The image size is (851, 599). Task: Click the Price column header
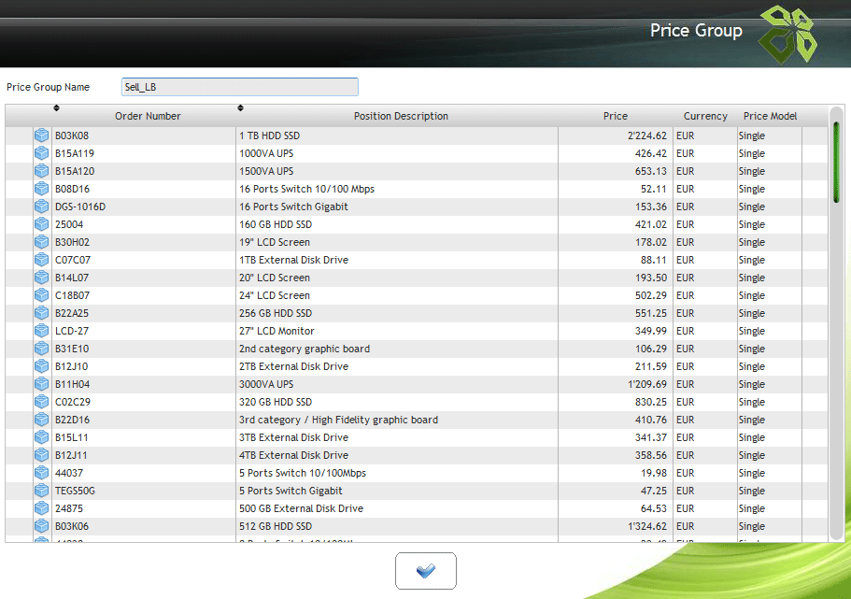[615, 116]
